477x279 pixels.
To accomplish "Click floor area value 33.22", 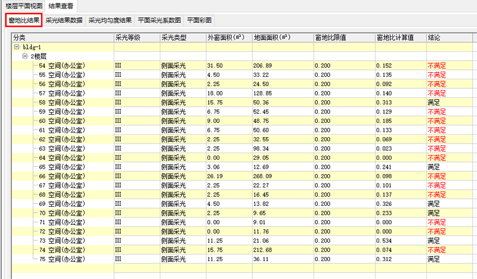I will pos(261,75).
